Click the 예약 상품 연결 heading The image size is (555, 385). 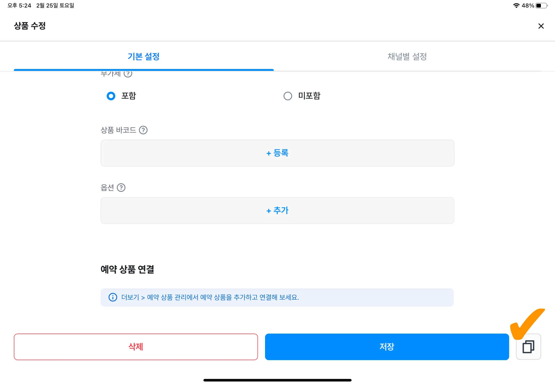[127, 269]
